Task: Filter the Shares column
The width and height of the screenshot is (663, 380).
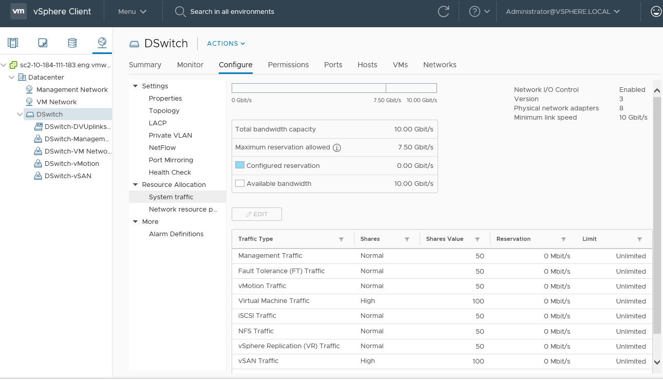Action: [x=407, y=239]
